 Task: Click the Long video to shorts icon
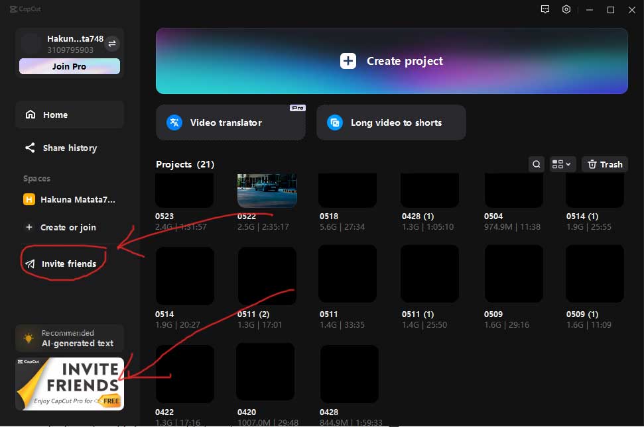click(x=335, y=122)
